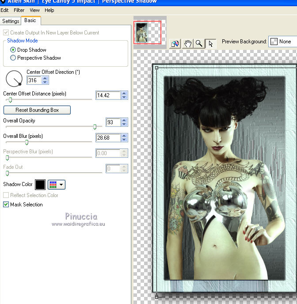
Task: Click the black Shadow Color swatch
Action: point(40,185)
